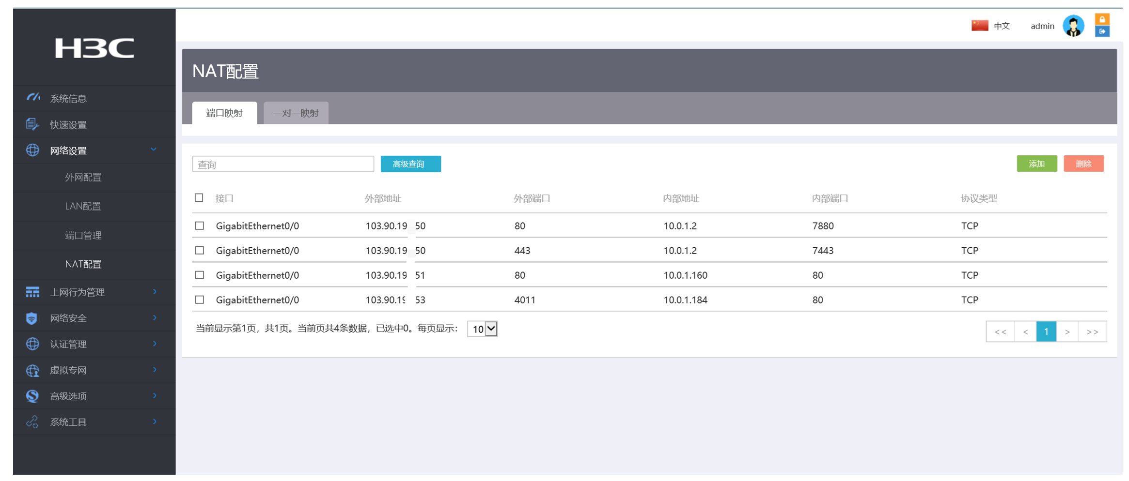Expand the 上网行为管理 menu arrow
The width and height of the screenshot is (1129, 481).
tap(155, 292)
